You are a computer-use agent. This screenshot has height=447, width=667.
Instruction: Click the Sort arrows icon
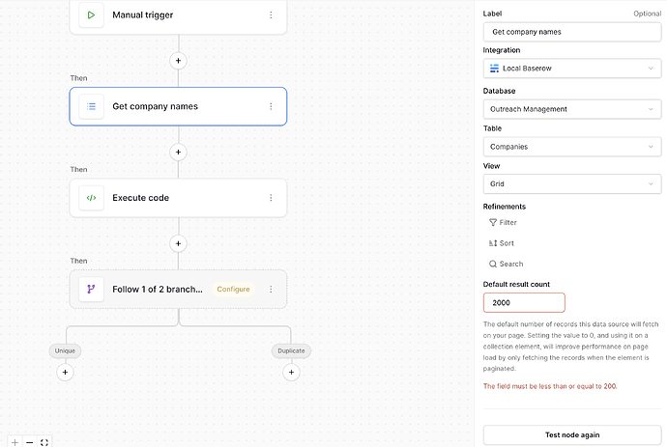pos(493,243)
